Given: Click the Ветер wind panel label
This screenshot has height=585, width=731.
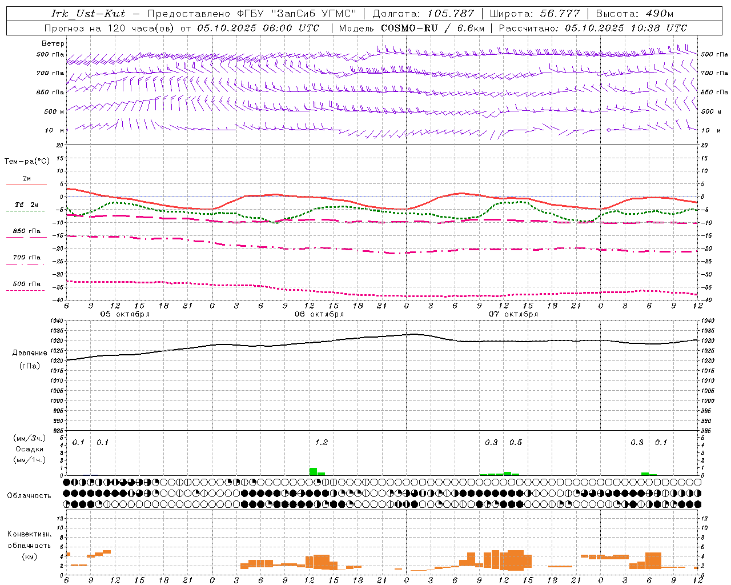Looking at the screenshot, I should click(x=53, y=43).
